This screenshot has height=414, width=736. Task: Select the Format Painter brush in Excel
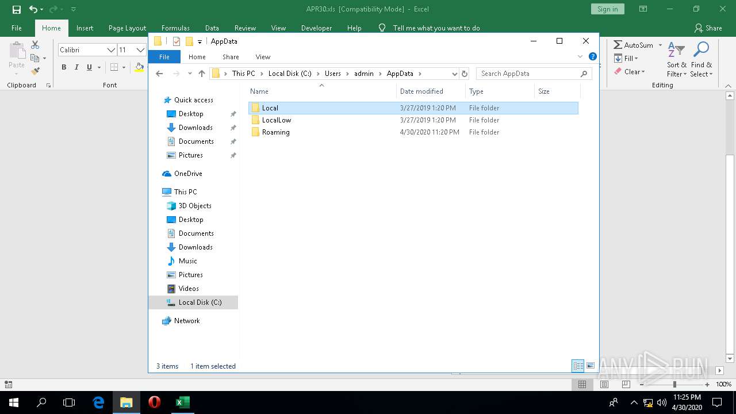pyautogui.click(x=35, y=71)
